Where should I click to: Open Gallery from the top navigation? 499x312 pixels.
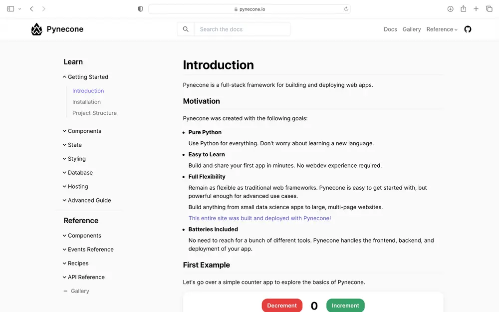(412, 28)
